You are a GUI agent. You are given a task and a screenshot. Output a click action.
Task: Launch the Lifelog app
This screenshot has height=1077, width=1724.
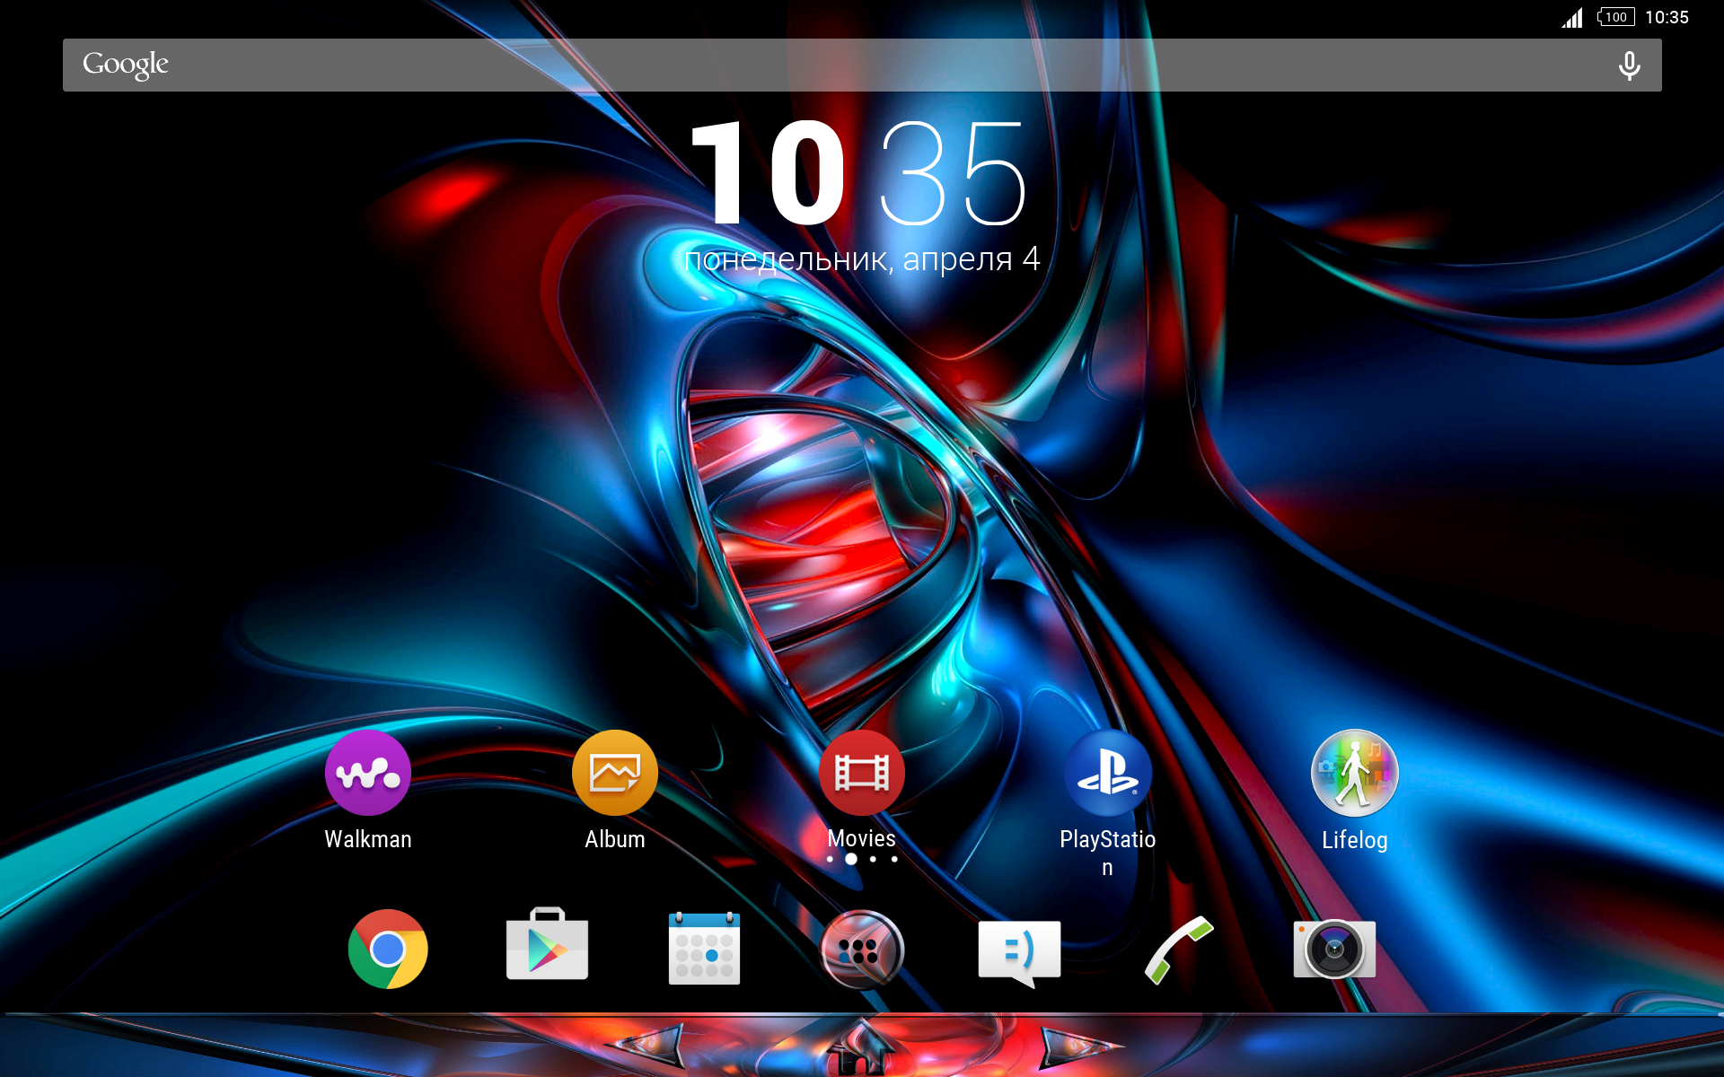(1355, 773)
